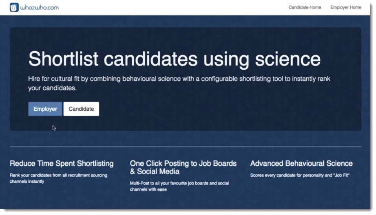Open the Candidate Home nav link
The image size is (376, 215).
point(305,7)
